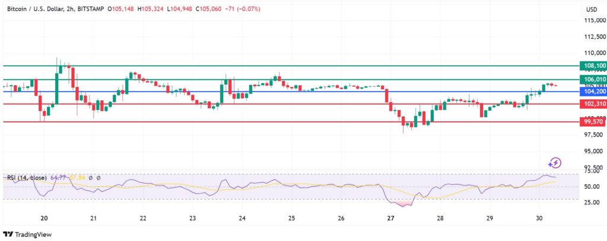This screenshot has height=241, width=607.
Task: Click the RSI scale 50.00 level
Action: coord(591,187)
